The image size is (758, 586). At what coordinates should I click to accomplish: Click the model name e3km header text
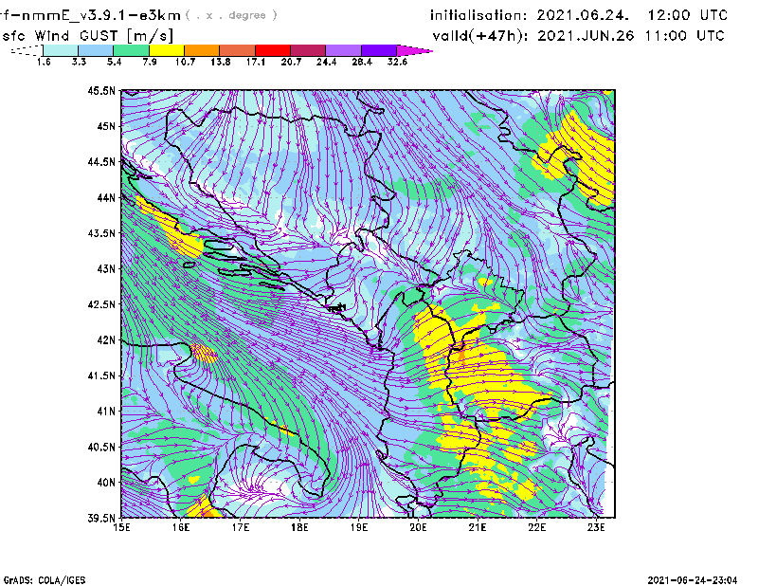point(90,15)
